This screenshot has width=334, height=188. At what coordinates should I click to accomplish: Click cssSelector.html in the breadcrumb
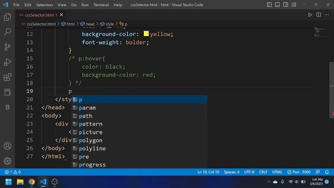(x=41, y=24)
